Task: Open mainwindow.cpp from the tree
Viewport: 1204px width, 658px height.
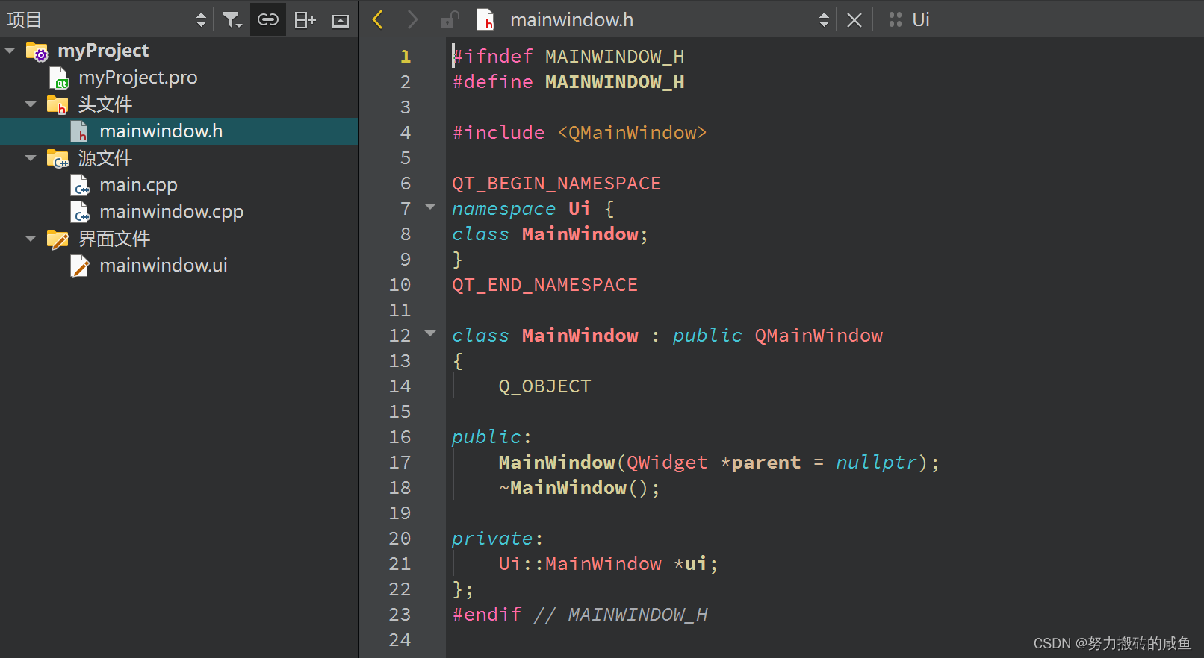Action: pyautogui.click(x=171, y=212)
